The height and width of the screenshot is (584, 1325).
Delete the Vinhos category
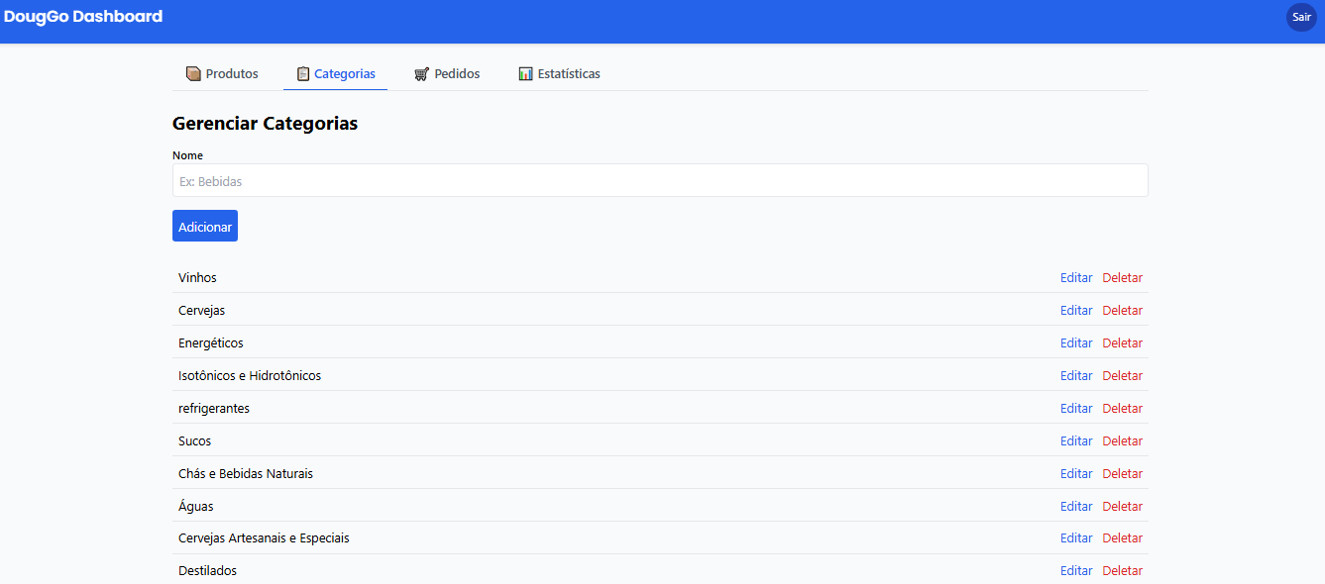[1122, 278]
